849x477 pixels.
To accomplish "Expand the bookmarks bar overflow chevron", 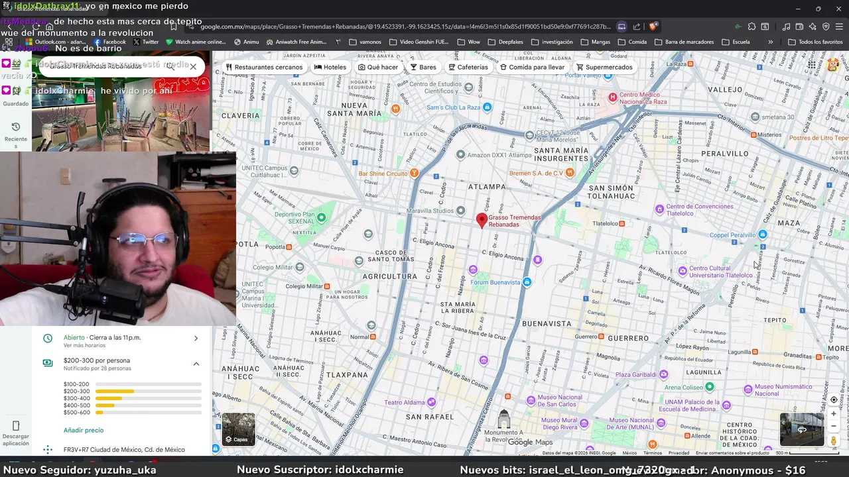I will pyautogui.click(x=770, y=42).
